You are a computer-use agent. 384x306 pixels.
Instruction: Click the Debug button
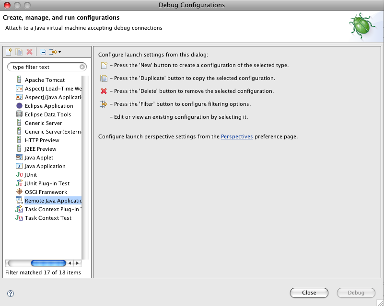click(356, 293)
